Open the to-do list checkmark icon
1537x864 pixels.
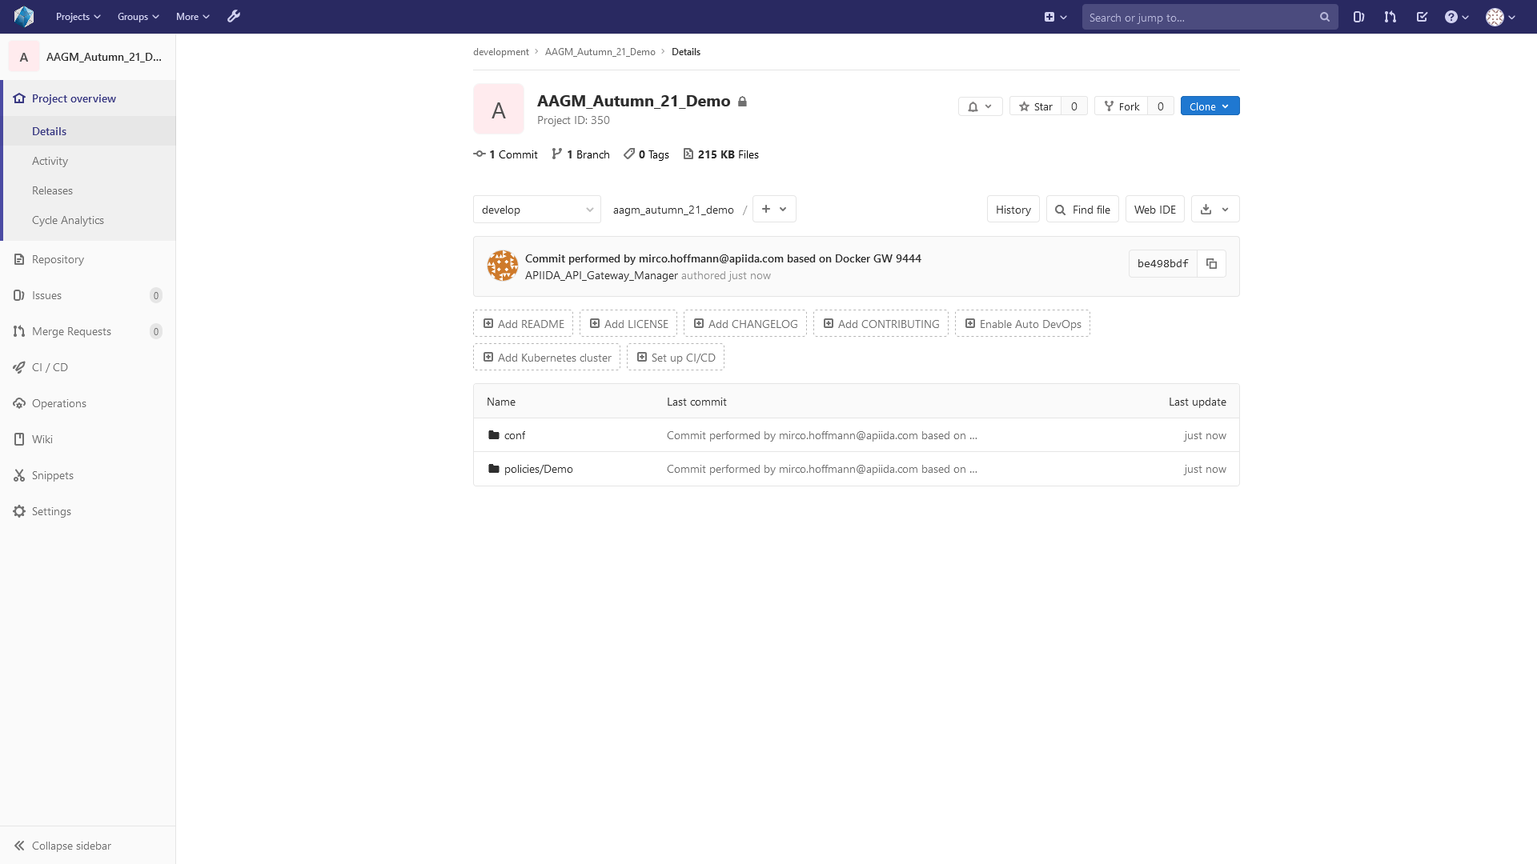[x=1422, y=17]
